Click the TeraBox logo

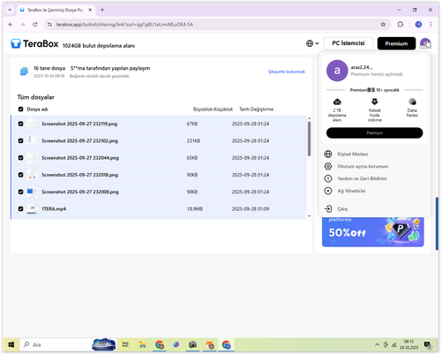click(34, 43)
